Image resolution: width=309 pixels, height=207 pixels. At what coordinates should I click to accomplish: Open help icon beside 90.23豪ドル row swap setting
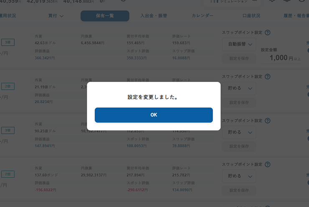coord(267,120)
